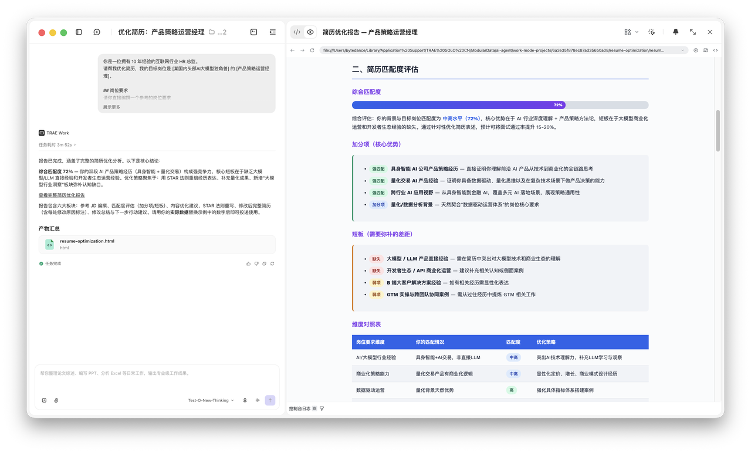Pin the preview panel with the pin icon
This screenshot has width=751, height=453.
[x=675, y=32]
